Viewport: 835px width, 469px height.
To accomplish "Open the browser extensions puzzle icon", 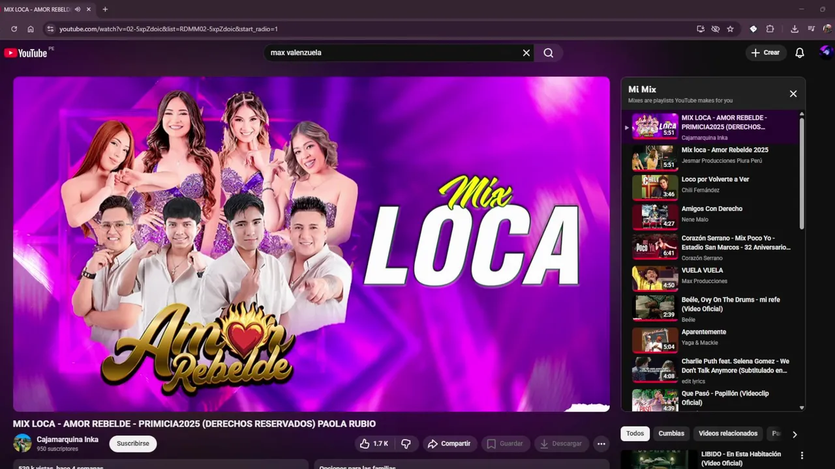I will (x=770, y=29).
